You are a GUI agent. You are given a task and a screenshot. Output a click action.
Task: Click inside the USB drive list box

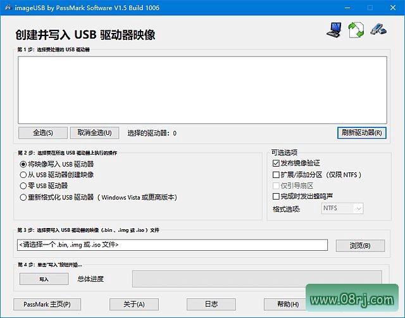pyautogui.click(x=202, y=90)
